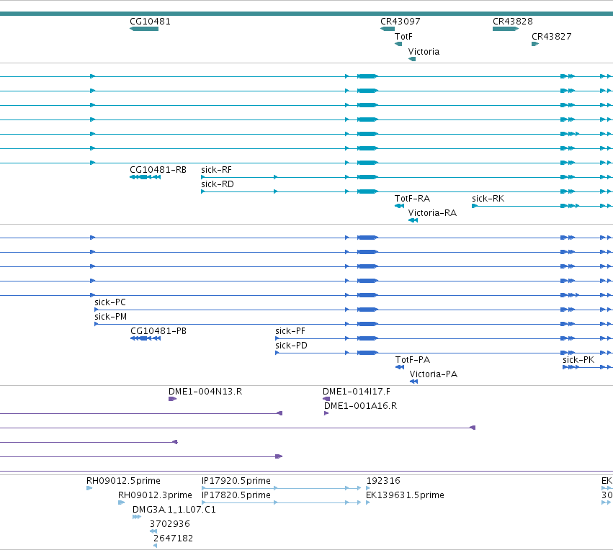Viewport: 613px width, 550px height.
Task: Select the CR43097 gene feature
Action: click(388, 29)
